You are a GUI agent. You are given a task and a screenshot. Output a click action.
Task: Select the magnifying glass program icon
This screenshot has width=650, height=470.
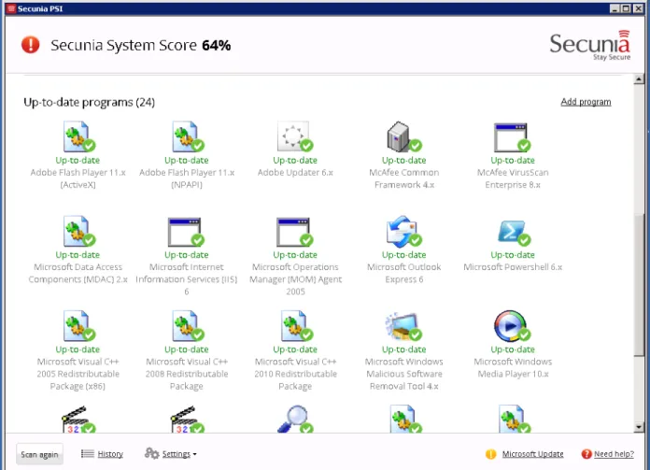point(295,419)
